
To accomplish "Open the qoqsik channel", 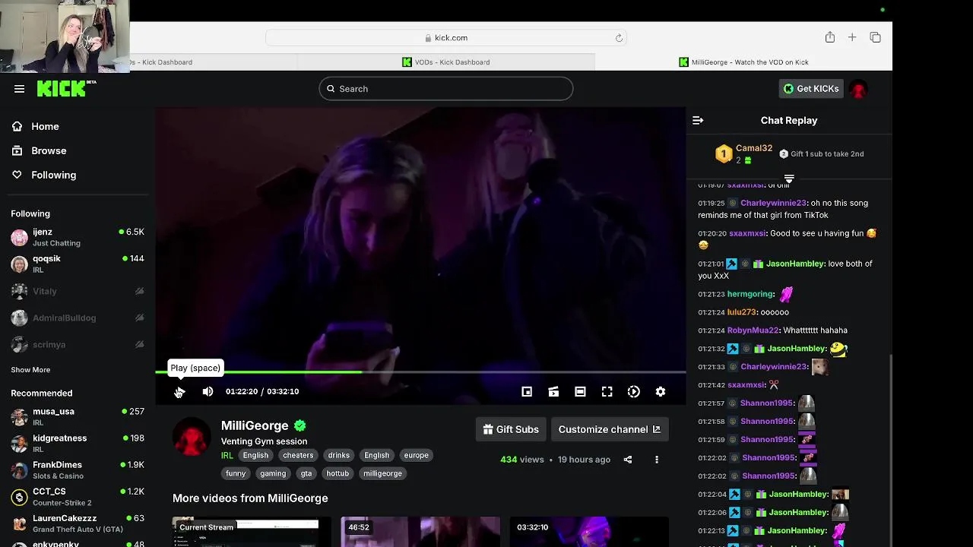I will [x=78, y=264].
